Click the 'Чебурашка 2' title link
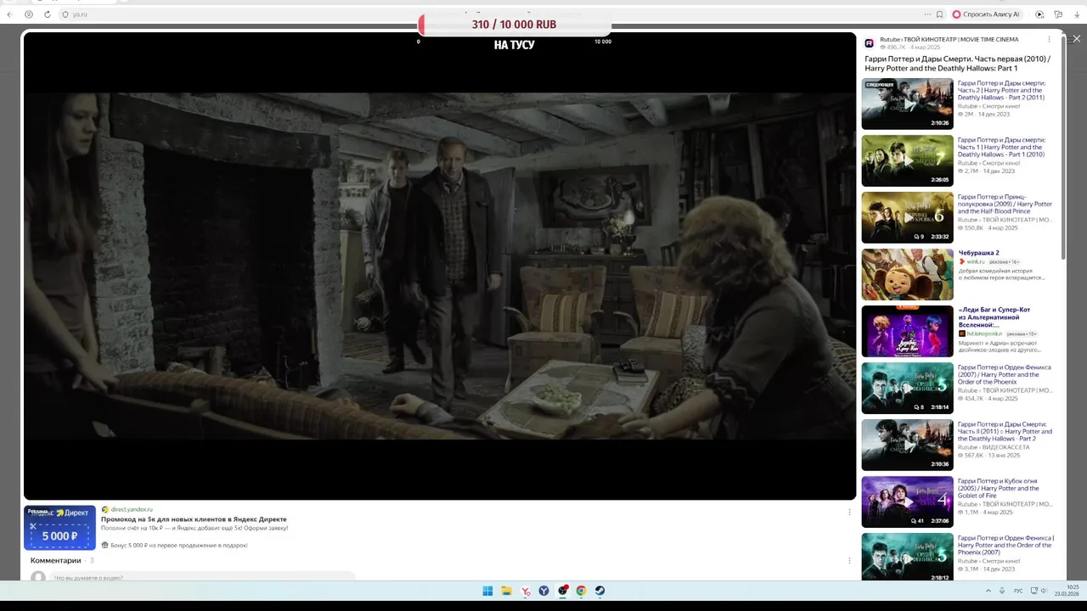The image size is (1087, 611). tap(978, 253)
